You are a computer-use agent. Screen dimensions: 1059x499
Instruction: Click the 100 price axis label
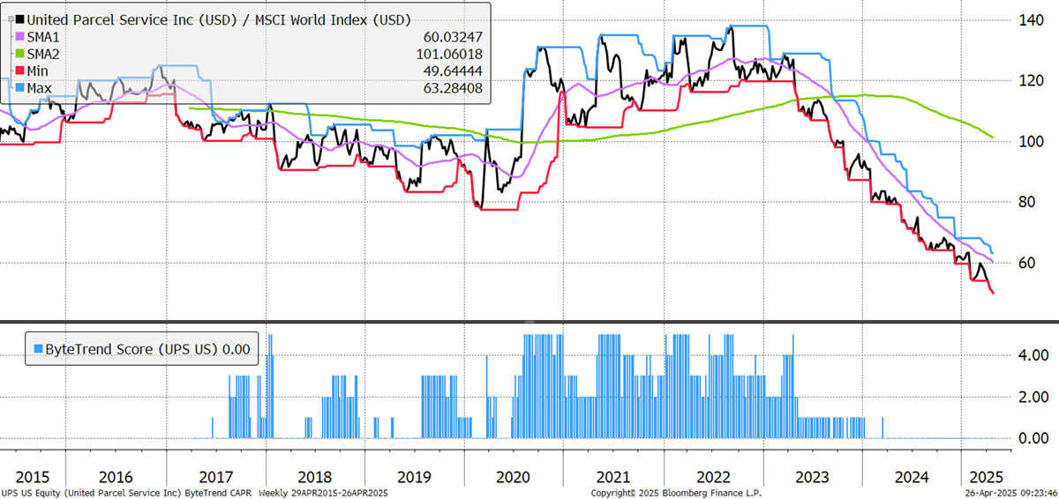[1031, 142]
